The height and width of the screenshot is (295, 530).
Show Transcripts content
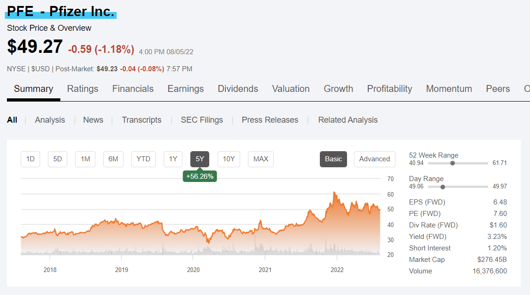tap(141, 120)
